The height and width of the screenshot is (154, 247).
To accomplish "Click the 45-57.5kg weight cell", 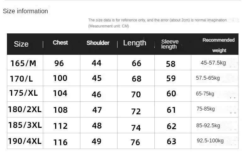I will pyautogui.click(x=213, y=63).
